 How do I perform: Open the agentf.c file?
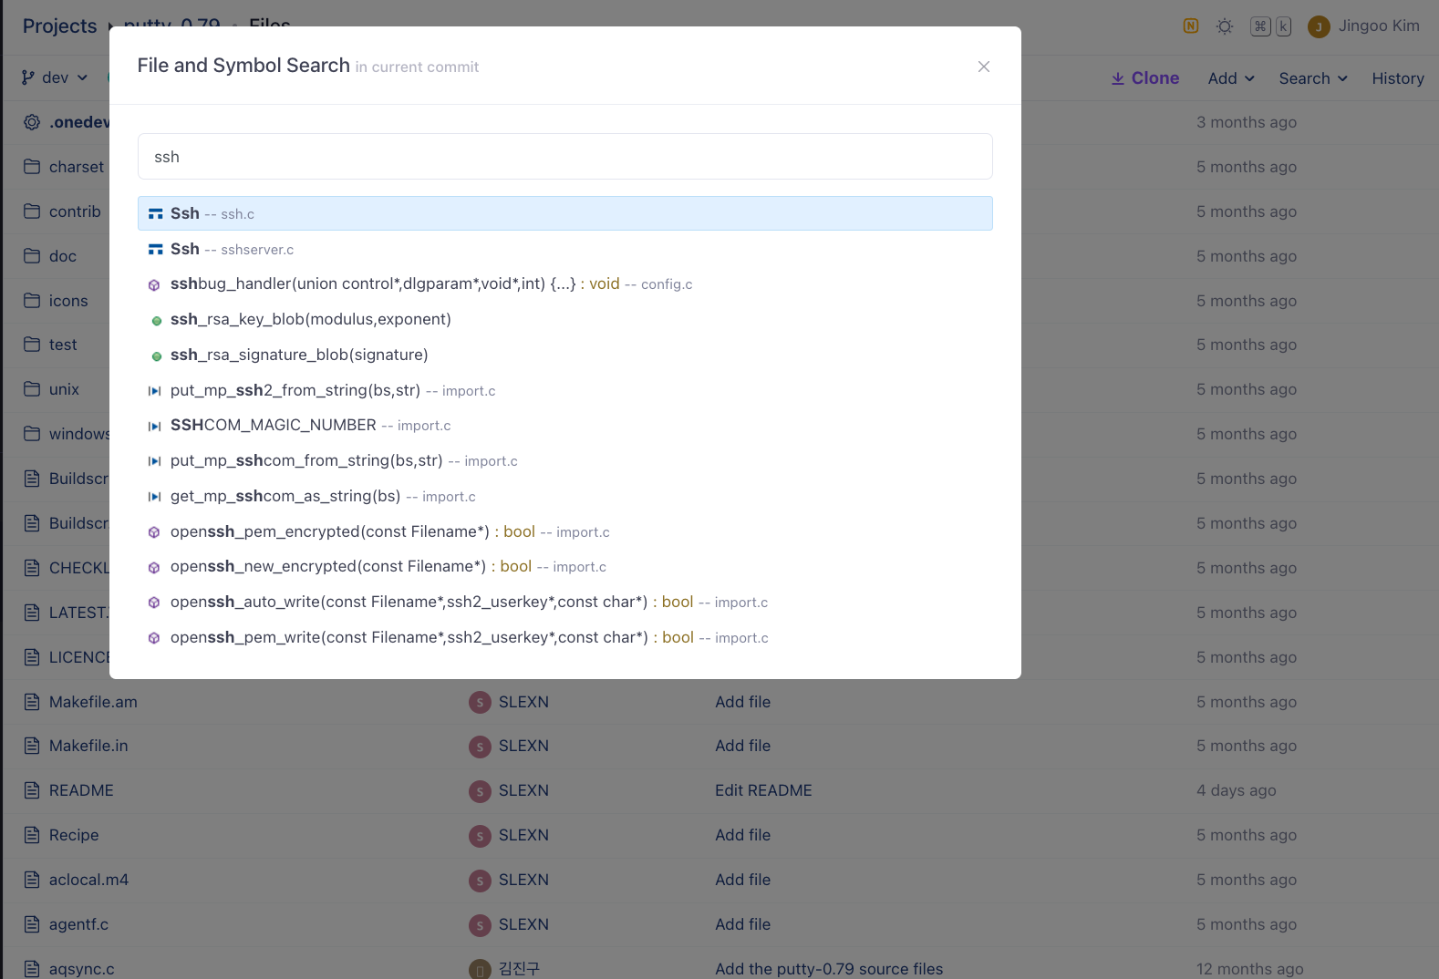(78, 924)
